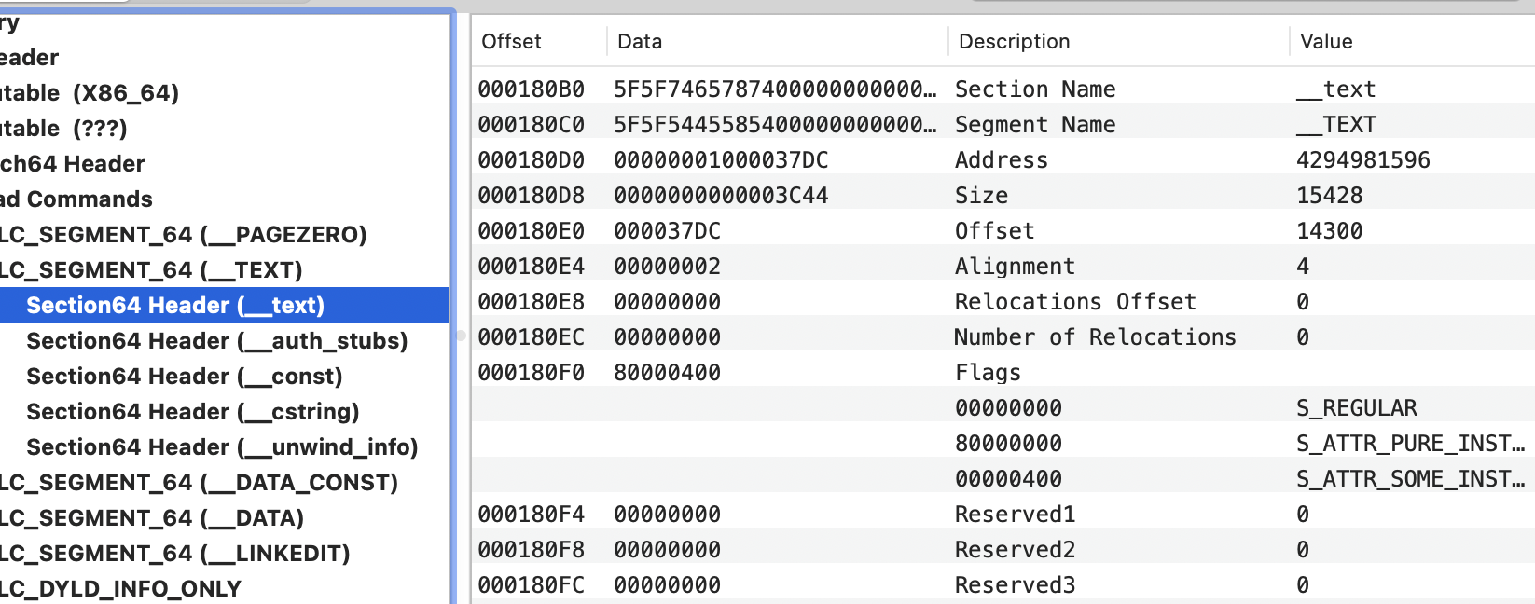
Task: Open LC_SEGMENT_64 (__LINKEDIT) segment
Action: pyautogui.click(x=174, y=554)
